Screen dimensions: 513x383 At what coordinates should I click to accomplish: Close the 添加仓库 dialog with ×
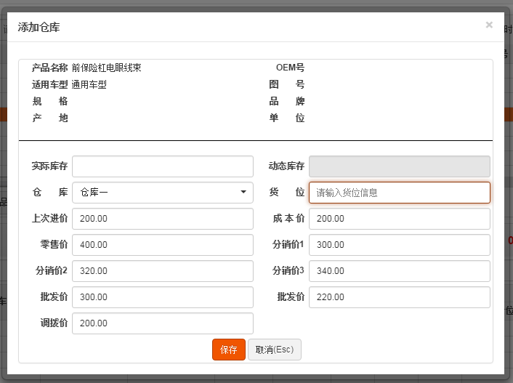pyautogui.click(x=489, y=25)
